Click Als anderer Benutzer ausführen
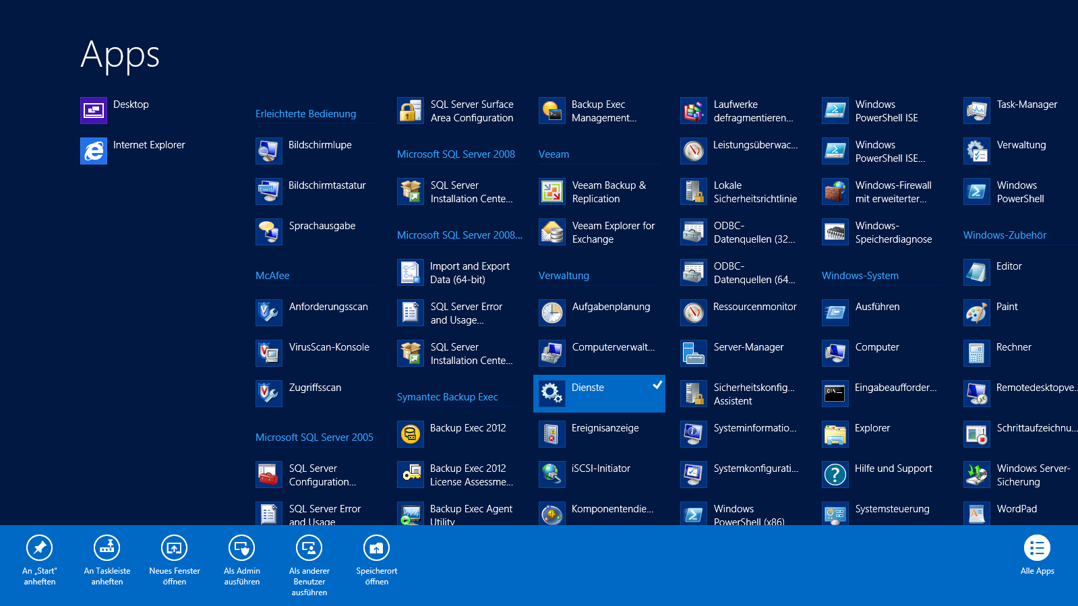The image size is (1078, 606). (309, 566)
